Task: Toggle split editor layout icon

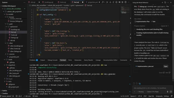Action: 126,2
